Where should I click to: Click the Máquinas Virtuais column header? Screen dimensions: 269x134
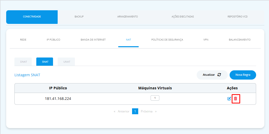[x=155, y=88]
